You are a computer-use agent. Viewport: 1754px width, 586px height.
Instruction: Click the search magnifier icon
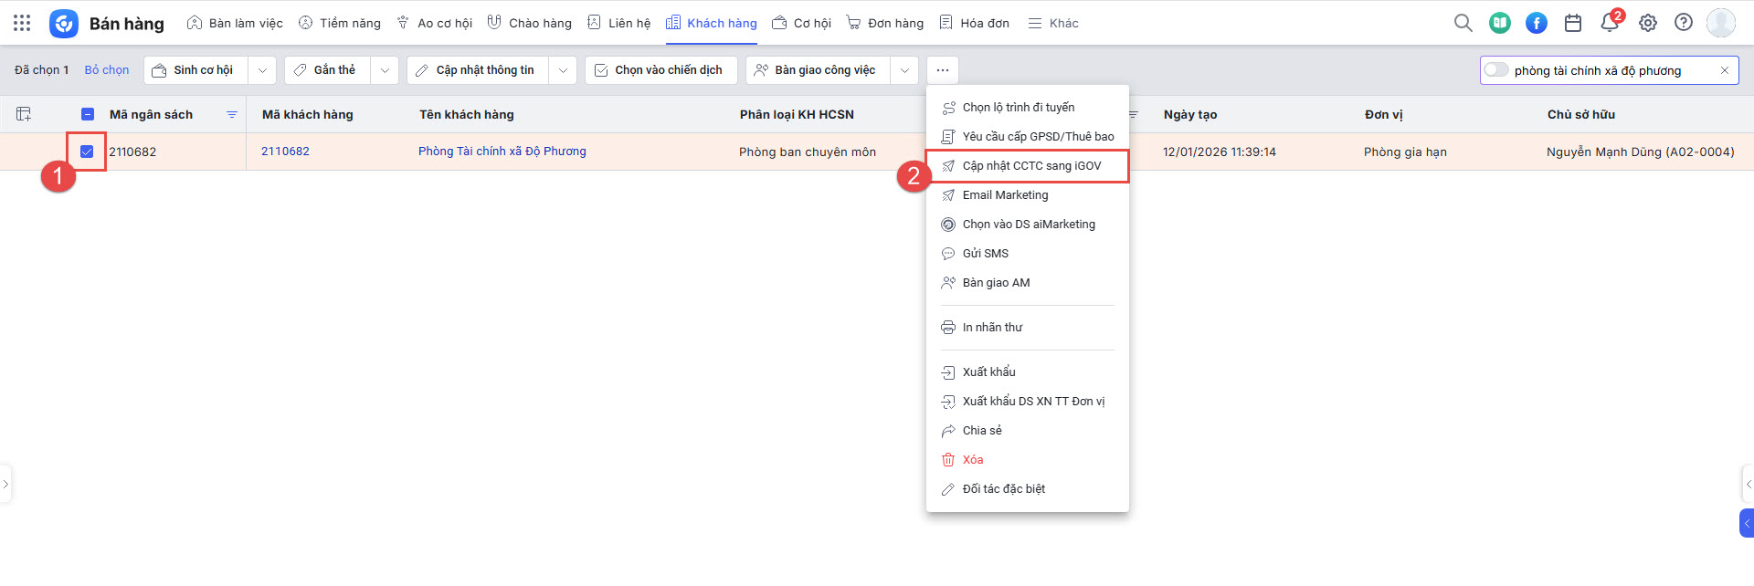(x=1463, y=23)
